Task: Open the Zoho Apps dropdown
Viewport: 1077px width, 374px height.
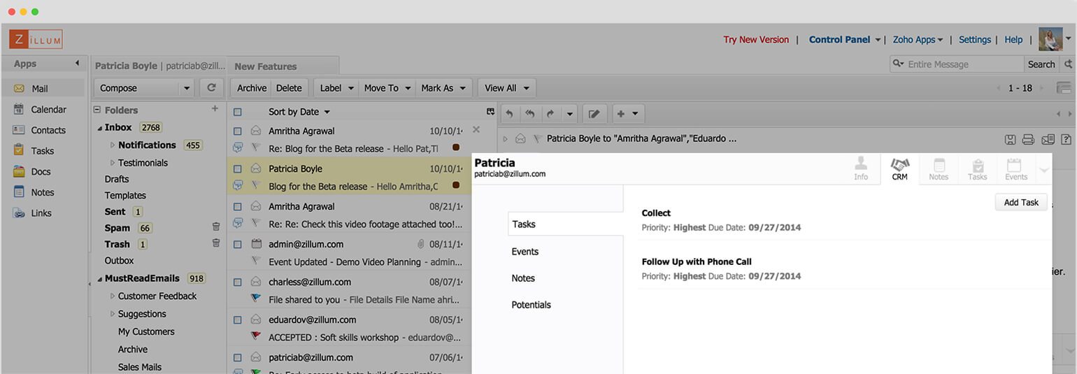Action: click(x=918, y=40)
